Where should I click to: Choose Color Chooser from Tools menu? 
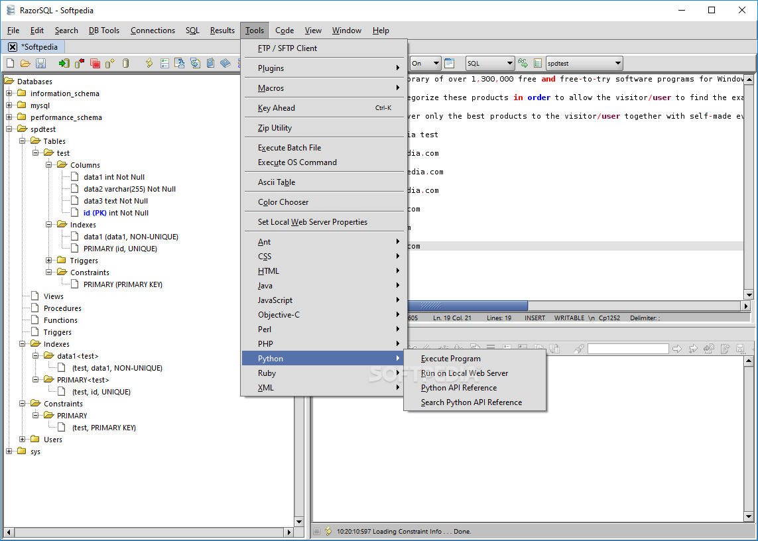(324, 202)
